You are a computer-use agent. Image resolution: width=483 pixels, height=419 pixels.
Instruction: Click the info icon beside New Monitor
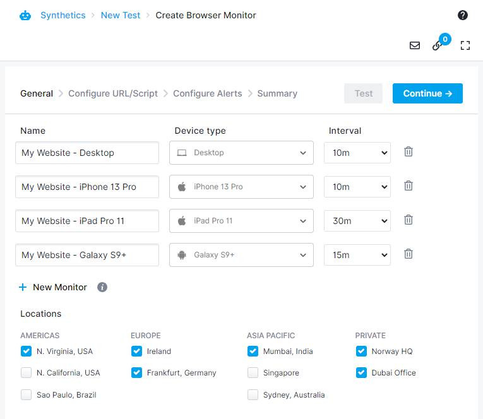pyautogui.click(x=102, y=287)
